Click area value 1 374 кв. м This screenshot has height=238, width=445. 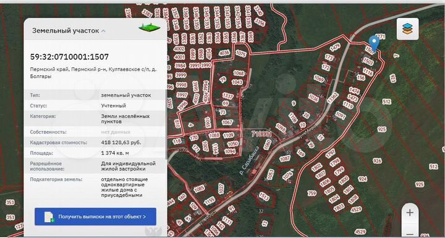pyautogui.click(x=115, y=153)
